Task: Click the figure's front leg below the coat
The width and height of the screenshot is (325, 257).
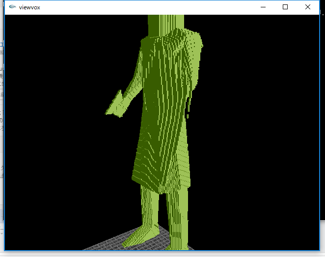Action: [x=150, y=206]
